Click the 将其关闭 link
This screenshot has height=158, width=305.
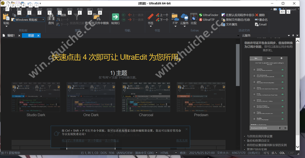click(182, 141)
